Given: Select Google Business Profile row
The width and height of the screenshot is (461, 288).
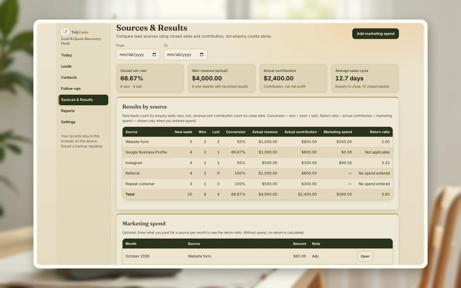Looking at the screenshot, I should click(257, 152).
